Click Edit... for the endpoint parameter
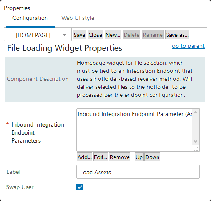211x201 pixels. click(x=100, y=157)
